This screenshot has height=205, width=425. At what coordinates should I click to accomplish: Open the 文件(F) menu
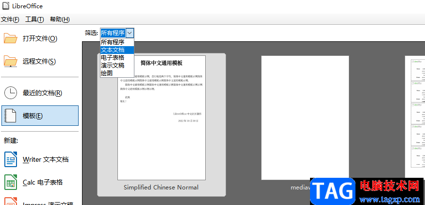click(10, 19)
